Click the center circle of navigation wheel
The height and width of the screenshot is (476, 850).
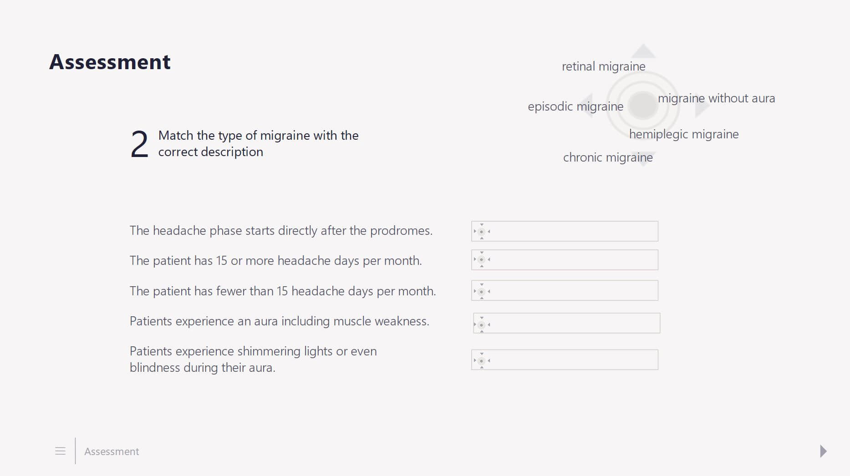point(643,105)
